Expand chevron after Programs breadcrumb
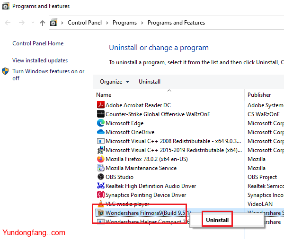This screenshot has height=239, width=284. click(x=142, y=23)
